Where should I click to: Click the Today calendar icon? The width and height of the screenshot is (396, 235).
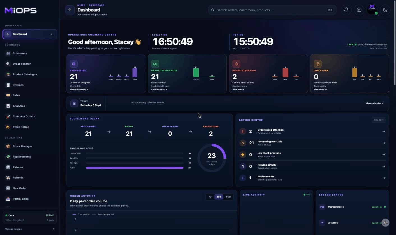click(x=74, y=103)
